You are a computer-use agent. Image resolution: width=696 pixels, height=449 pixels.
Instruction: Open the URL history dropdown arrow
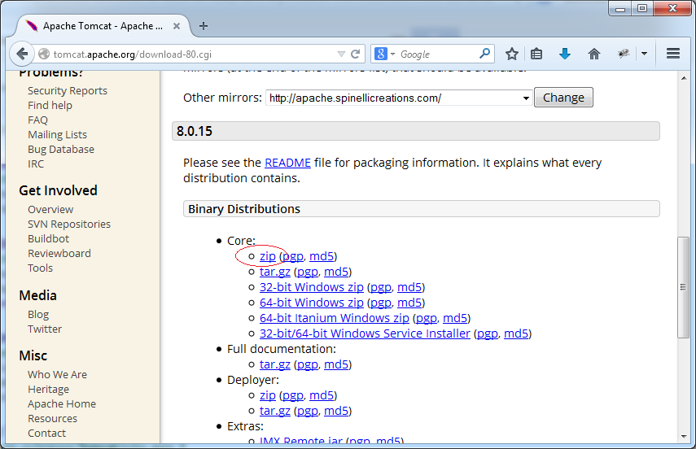point(341,54)
